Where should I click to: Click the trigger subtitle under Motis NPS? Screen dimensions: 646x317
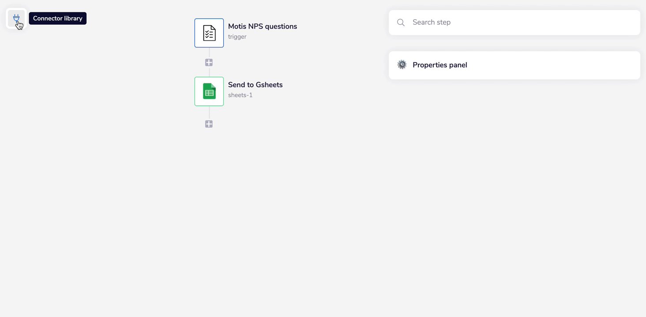coord(237,37)
